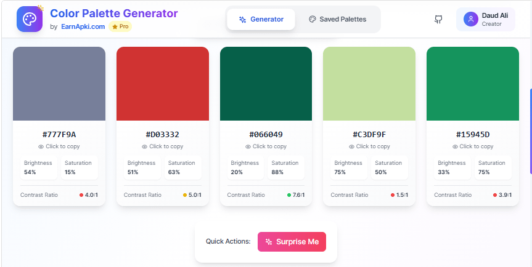Click Saturation 63% box on #D03332 card
532x267 pixels.
(183, 167)
